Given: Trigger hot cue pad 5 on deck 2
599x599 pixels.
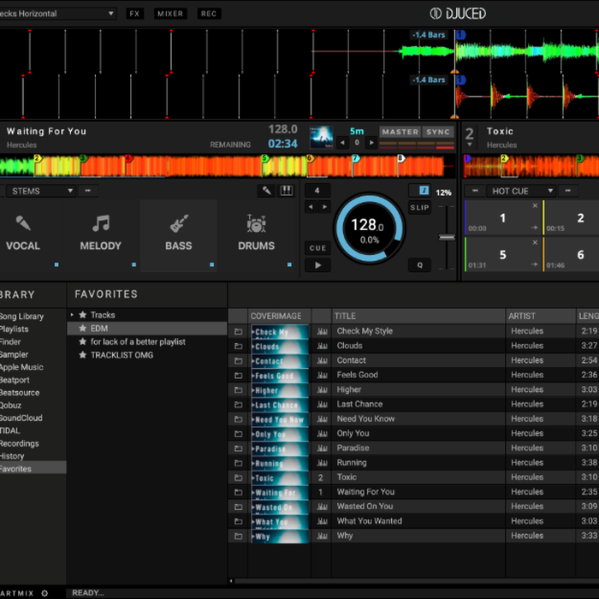Looking at the screenshot, I should pos(503,254).
